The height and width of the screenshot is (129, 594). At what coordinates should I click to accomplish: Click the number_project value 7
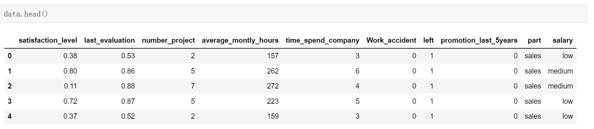[x=193, y=86]
